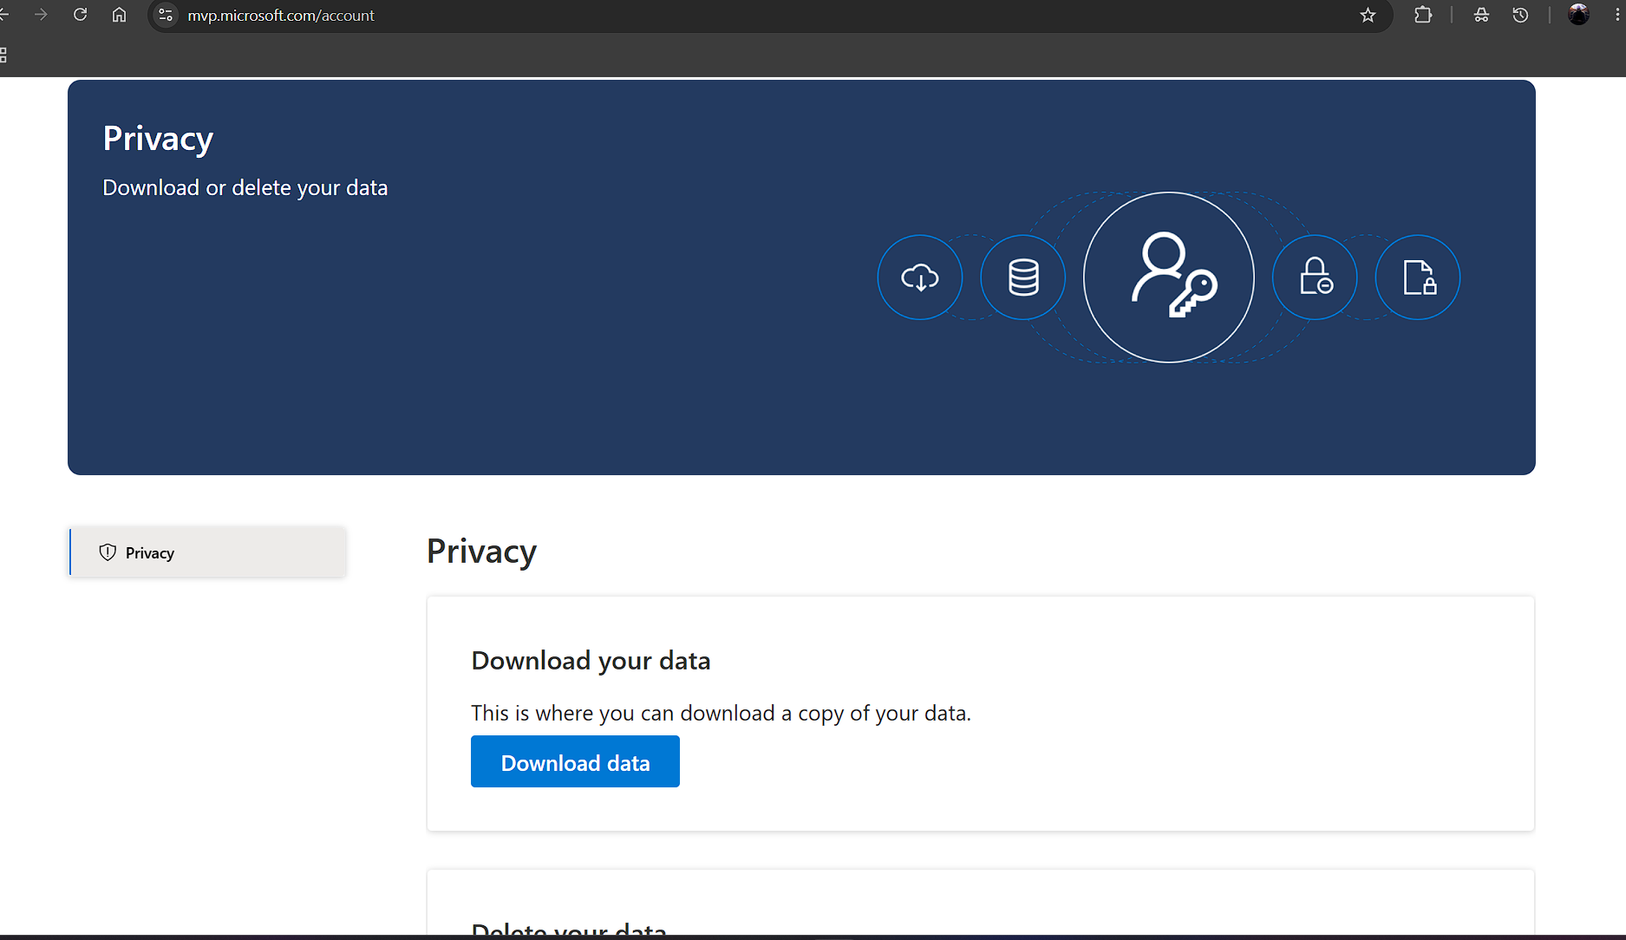1626x940 pixels.
Task: Click the 'Download your data' heading
Action: click(x=591, y=661)
